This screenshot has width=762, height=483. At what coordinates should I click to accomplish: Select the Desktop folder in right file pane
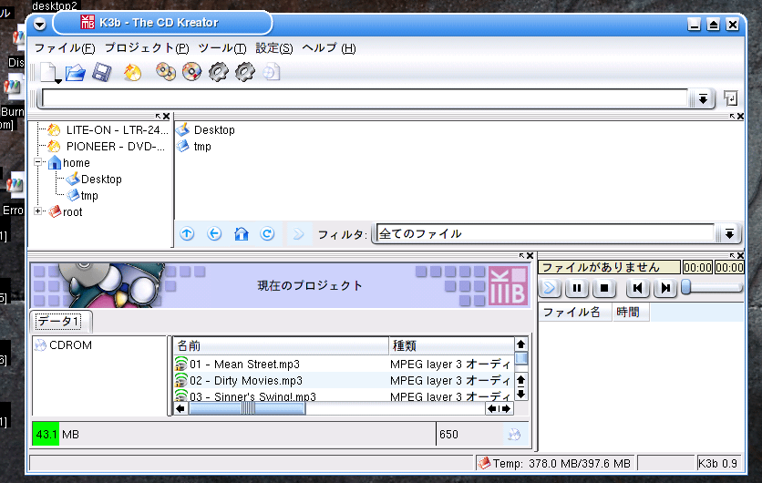coord(206,129)
